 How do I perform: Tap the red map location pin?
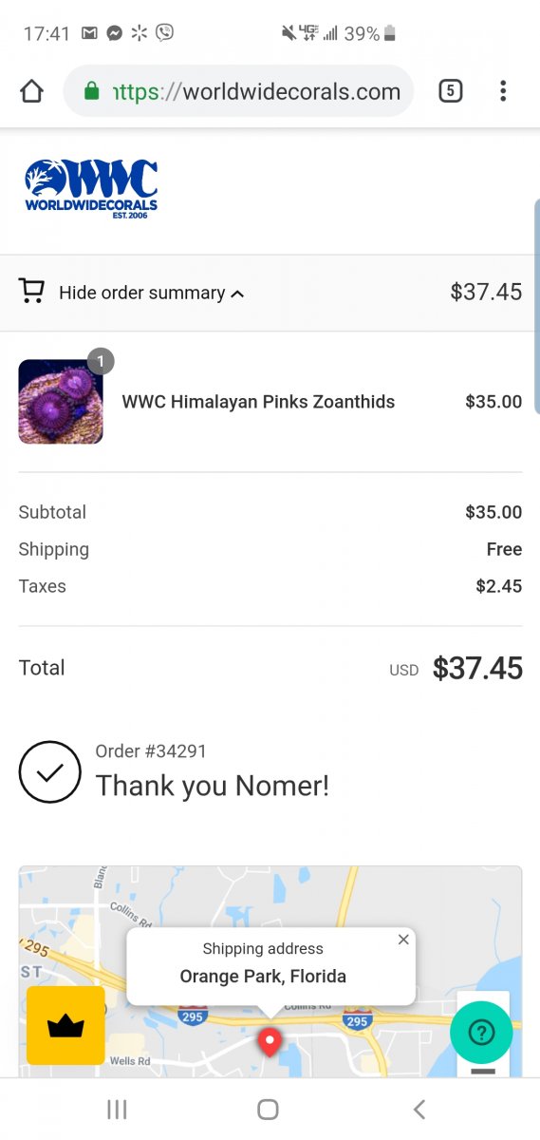[270, 1041]
